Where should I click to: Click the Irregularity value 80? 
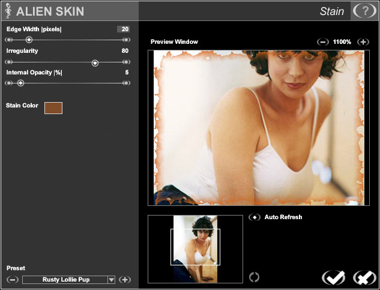coord(125,50)
